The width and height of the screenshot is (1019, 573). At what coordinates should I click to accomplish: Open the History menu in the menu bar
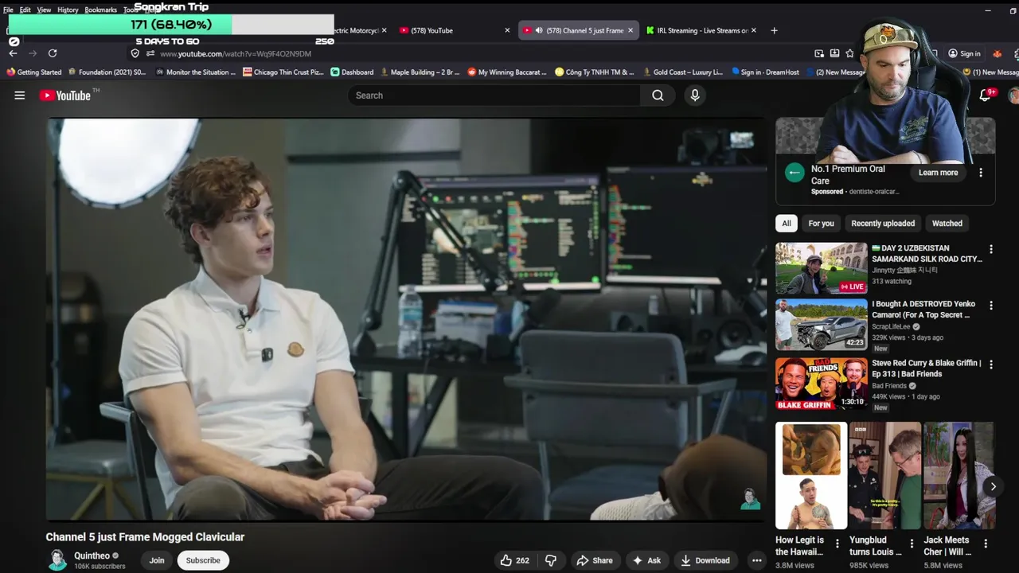68,10
